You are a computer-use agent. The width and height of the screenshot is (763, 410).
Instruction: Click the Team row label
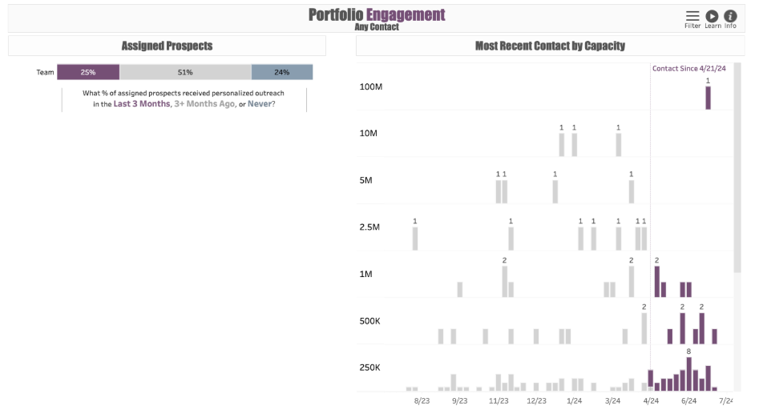tap(45, 72)
